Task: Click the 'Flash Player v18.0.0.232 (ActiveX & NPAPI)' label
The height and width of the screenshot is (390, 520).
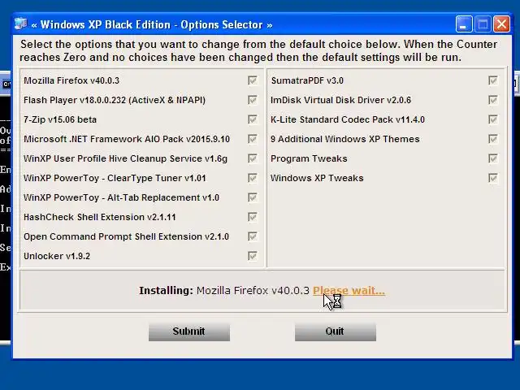Action: pyautogui.click(x=115, y=100)
